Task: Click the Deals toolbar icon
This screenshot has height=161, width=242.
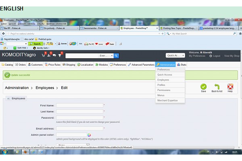Action: click(x=110, y=44)
